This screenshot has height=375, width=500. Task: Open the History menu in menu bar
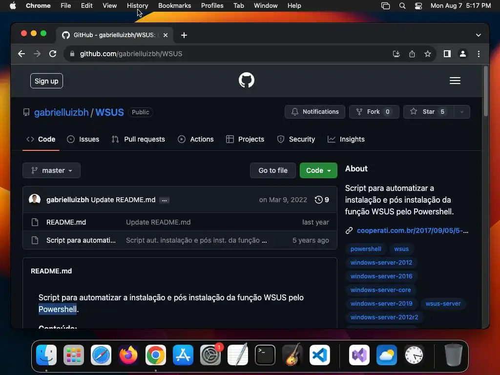point(137,6)
